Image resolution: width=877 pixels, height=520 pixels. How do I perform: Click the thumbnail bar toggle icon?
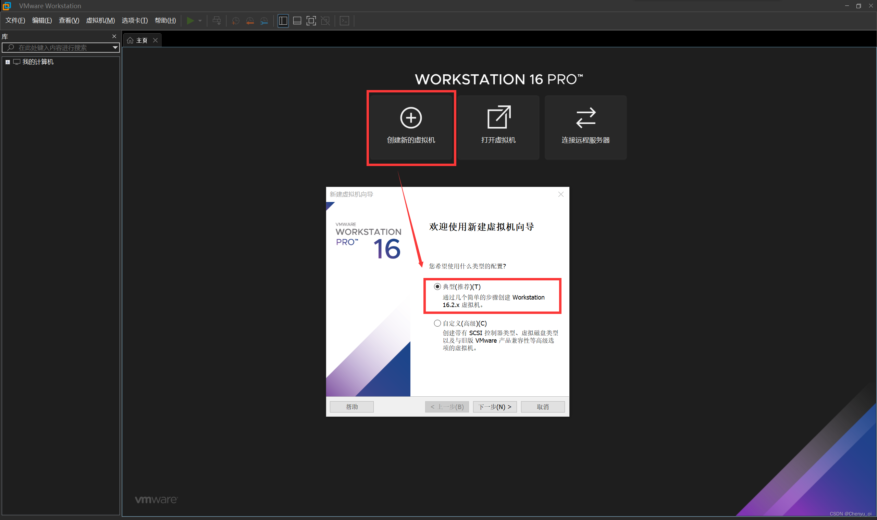297,21
